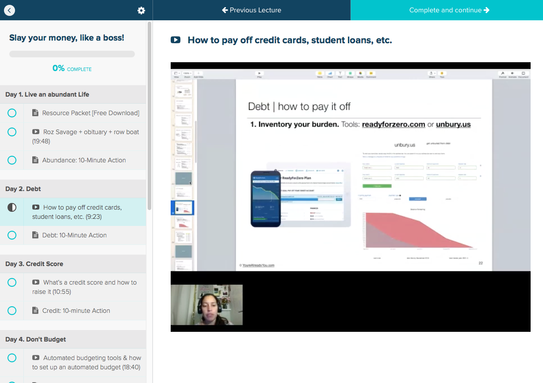
Task: Click the video icon next to the lecture heading
Action: tap(176, 40)
